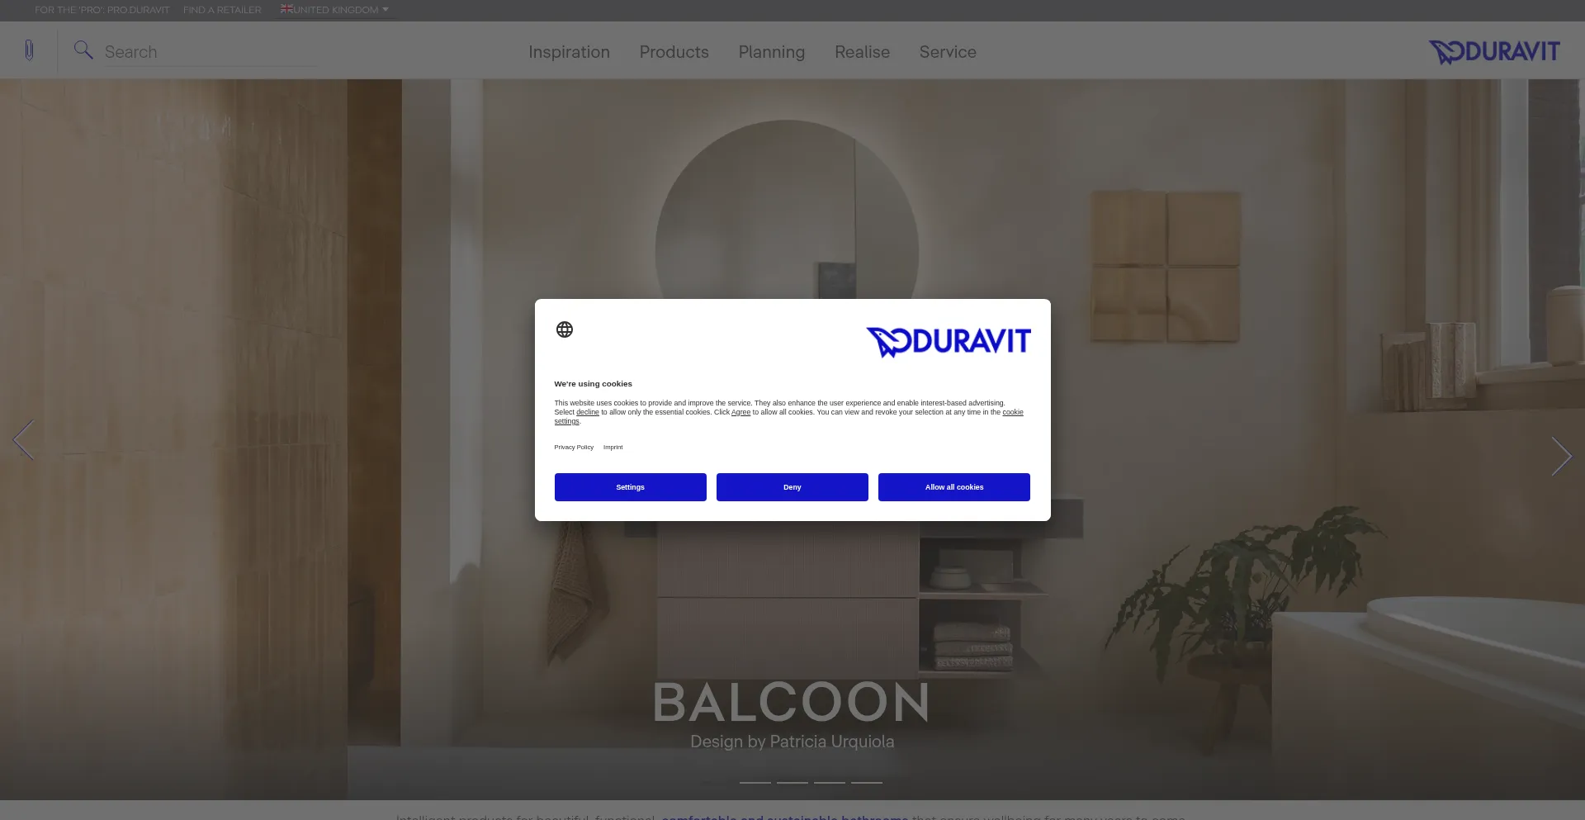Click into the Search input field

click(210, 52)
